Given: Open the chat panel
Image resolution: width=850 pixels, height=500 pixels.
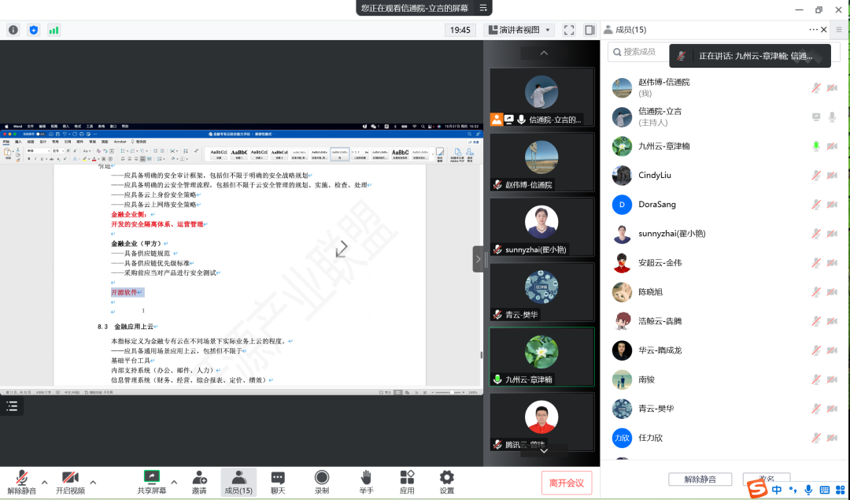Looking at the screenshot, I should pyautogui.click(x=277, y=482).
